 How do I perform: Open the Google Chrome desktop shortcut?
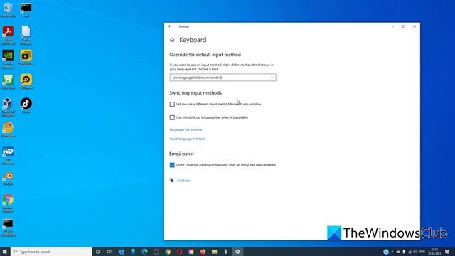click(8, 203)
